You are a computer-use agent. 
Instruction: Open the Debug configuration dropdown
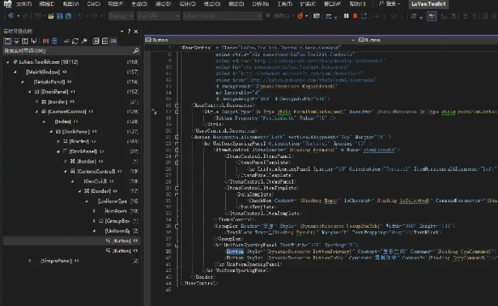coord(121,15)
